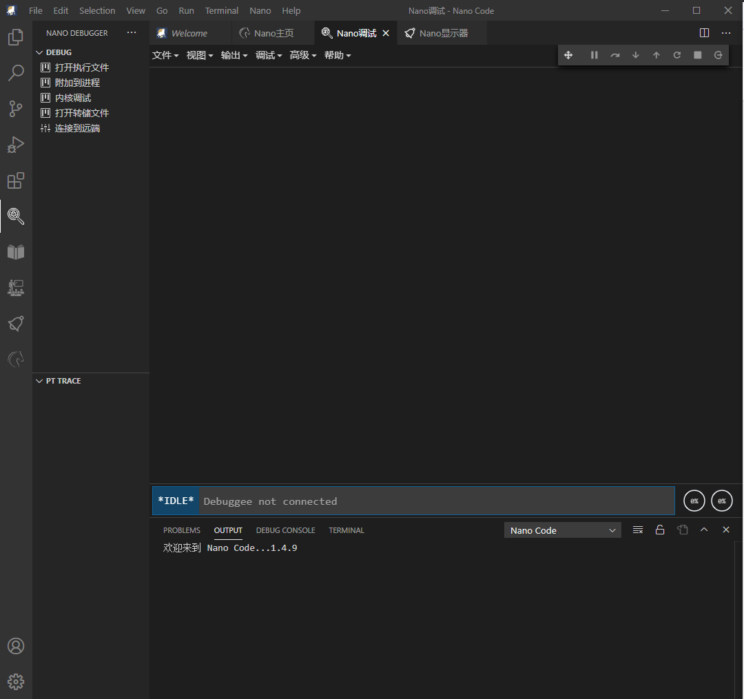This screenshot has width=744, height=699.
Task: Click the Restart debug icon
Action: [676, 55]
